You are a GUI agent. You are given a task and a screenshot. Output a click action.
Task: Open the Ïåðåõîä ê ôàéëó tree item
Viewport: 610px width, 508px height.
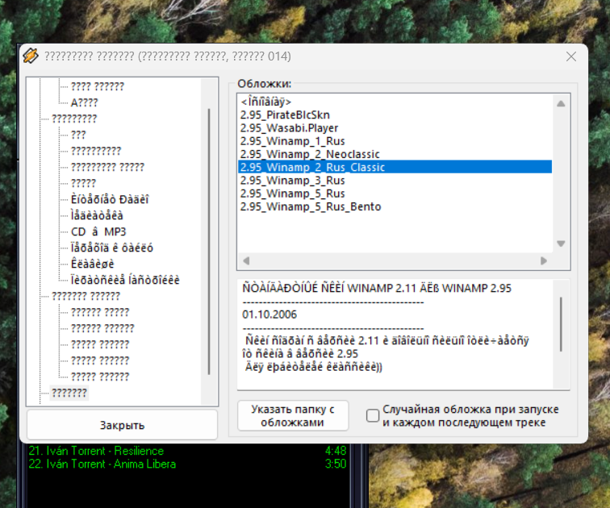(112, 248)
